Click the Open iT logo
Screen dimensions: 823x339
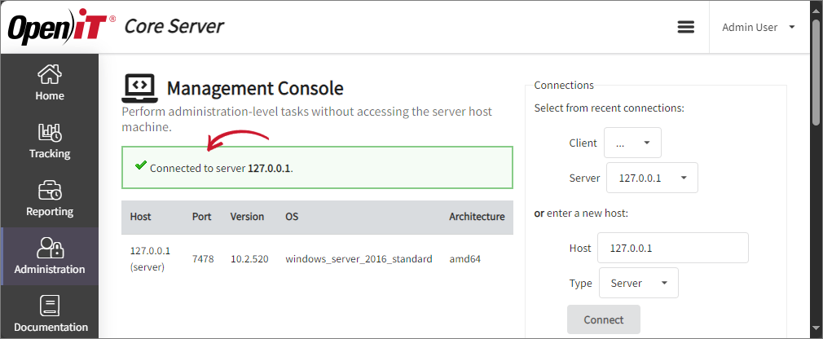[x=62, y=27]
